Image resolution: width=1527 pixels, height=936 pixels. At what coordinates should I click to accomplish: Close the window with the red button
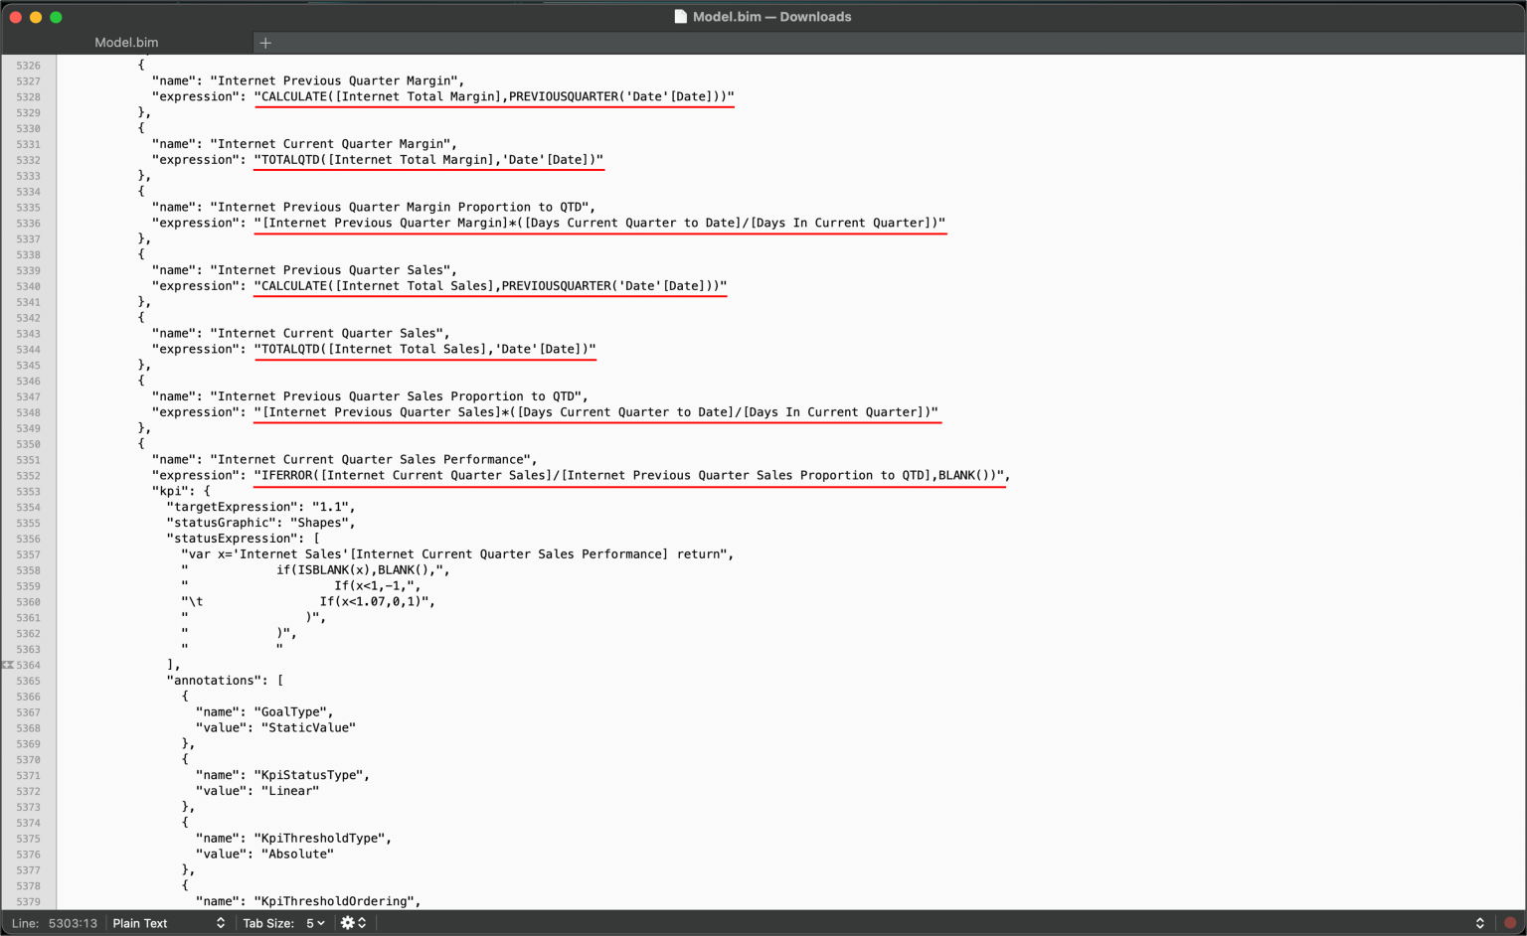pyautogui.click(x=16, y=17)
